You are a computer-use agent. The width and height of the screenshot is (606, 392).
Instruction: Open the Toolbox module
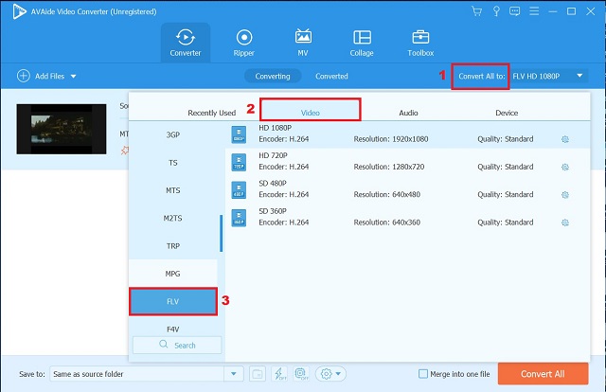point(420,43)
